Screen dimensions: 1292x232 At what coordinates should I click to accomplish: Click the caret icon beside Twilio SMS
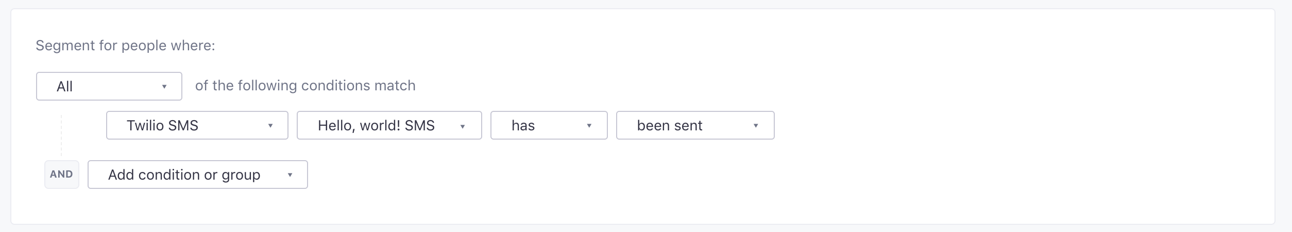click(x=270, y=126)
